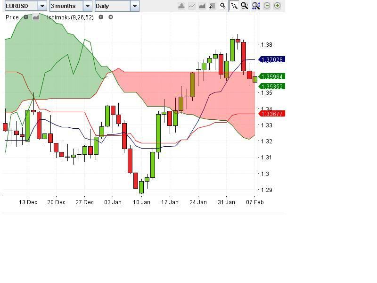Click the 1.32 price axis label
377x283 pixels.
click(x=267, y=141)
